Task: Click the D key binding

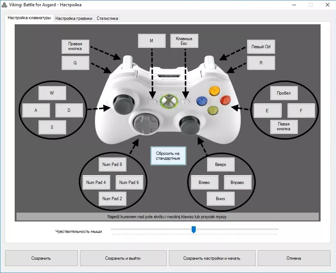Action: 69,110
